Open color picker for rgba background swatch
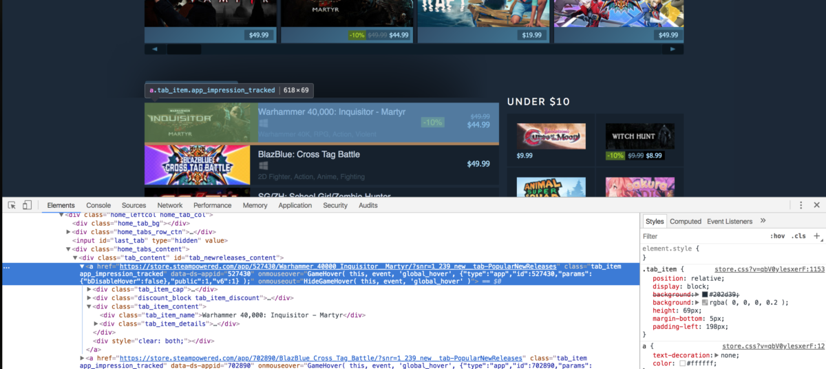 [705, 302]
